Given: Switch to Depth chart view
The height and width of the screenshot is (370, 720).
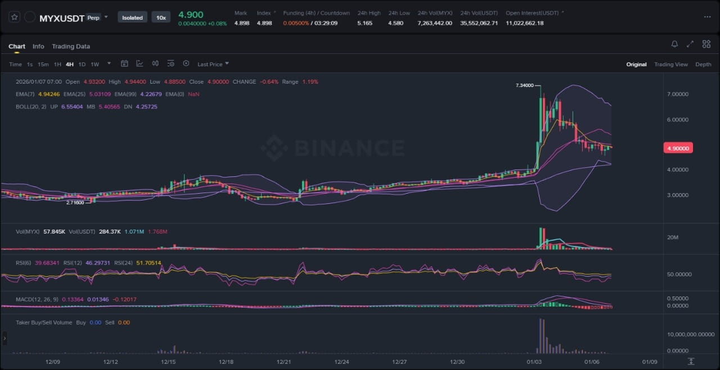Looking at the screenshot, I should coord(703,65).
